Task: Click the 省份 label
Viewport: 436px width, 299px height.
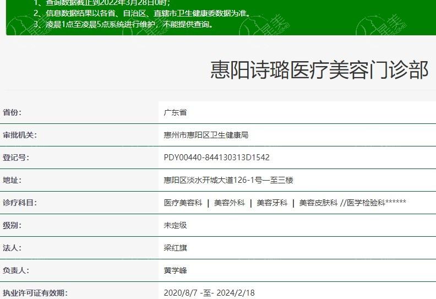Action: click(x=12, y=112)
